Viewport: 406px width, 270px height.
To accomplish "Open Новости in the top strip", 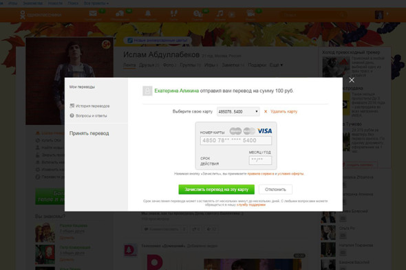I will point(55,3).
